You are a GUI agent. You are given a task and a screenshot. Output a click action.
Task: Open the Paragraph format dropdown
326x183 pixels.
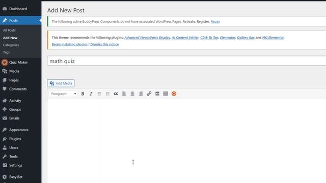click(63, 94)
